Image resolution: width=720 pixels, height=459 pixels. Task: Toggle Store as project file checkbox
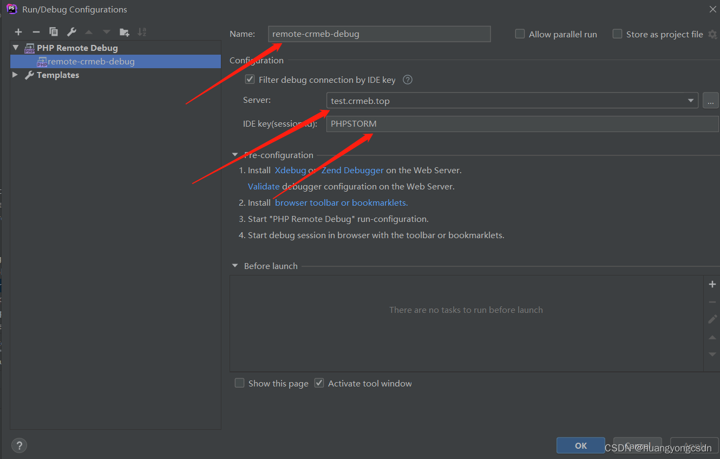pyautogui.click(x=617, y=34)
